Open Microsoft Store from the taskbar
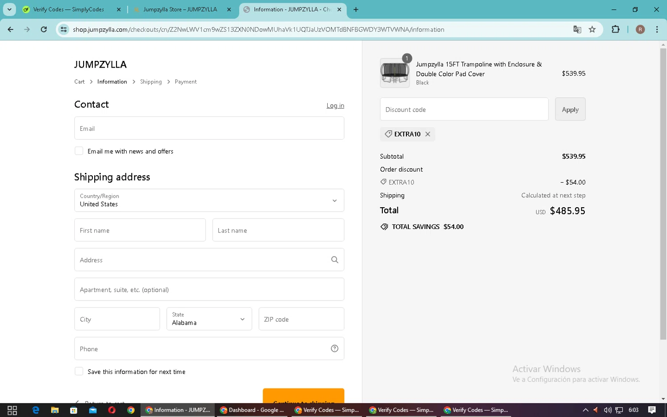 74,410
